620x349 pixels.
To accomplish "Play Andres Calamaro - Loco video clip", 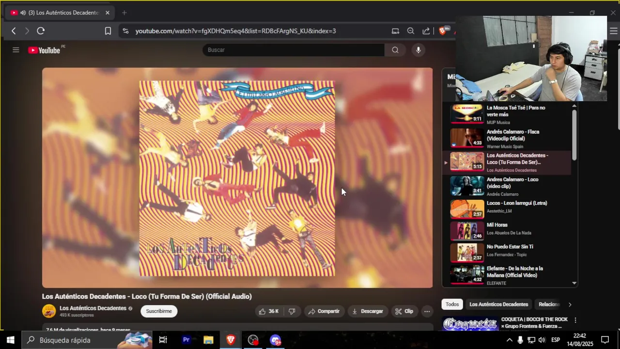I will coord(508,186).
